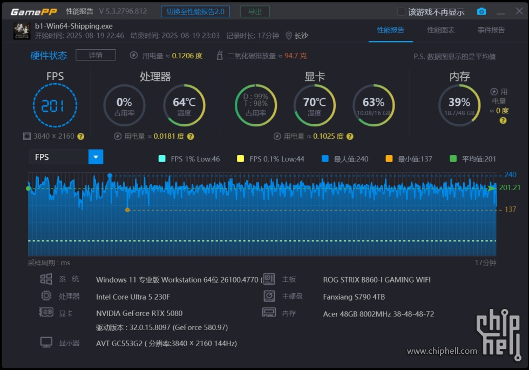Click the memory 39% usage gauge
Screen dimensions: 529x370
point(459,106)
